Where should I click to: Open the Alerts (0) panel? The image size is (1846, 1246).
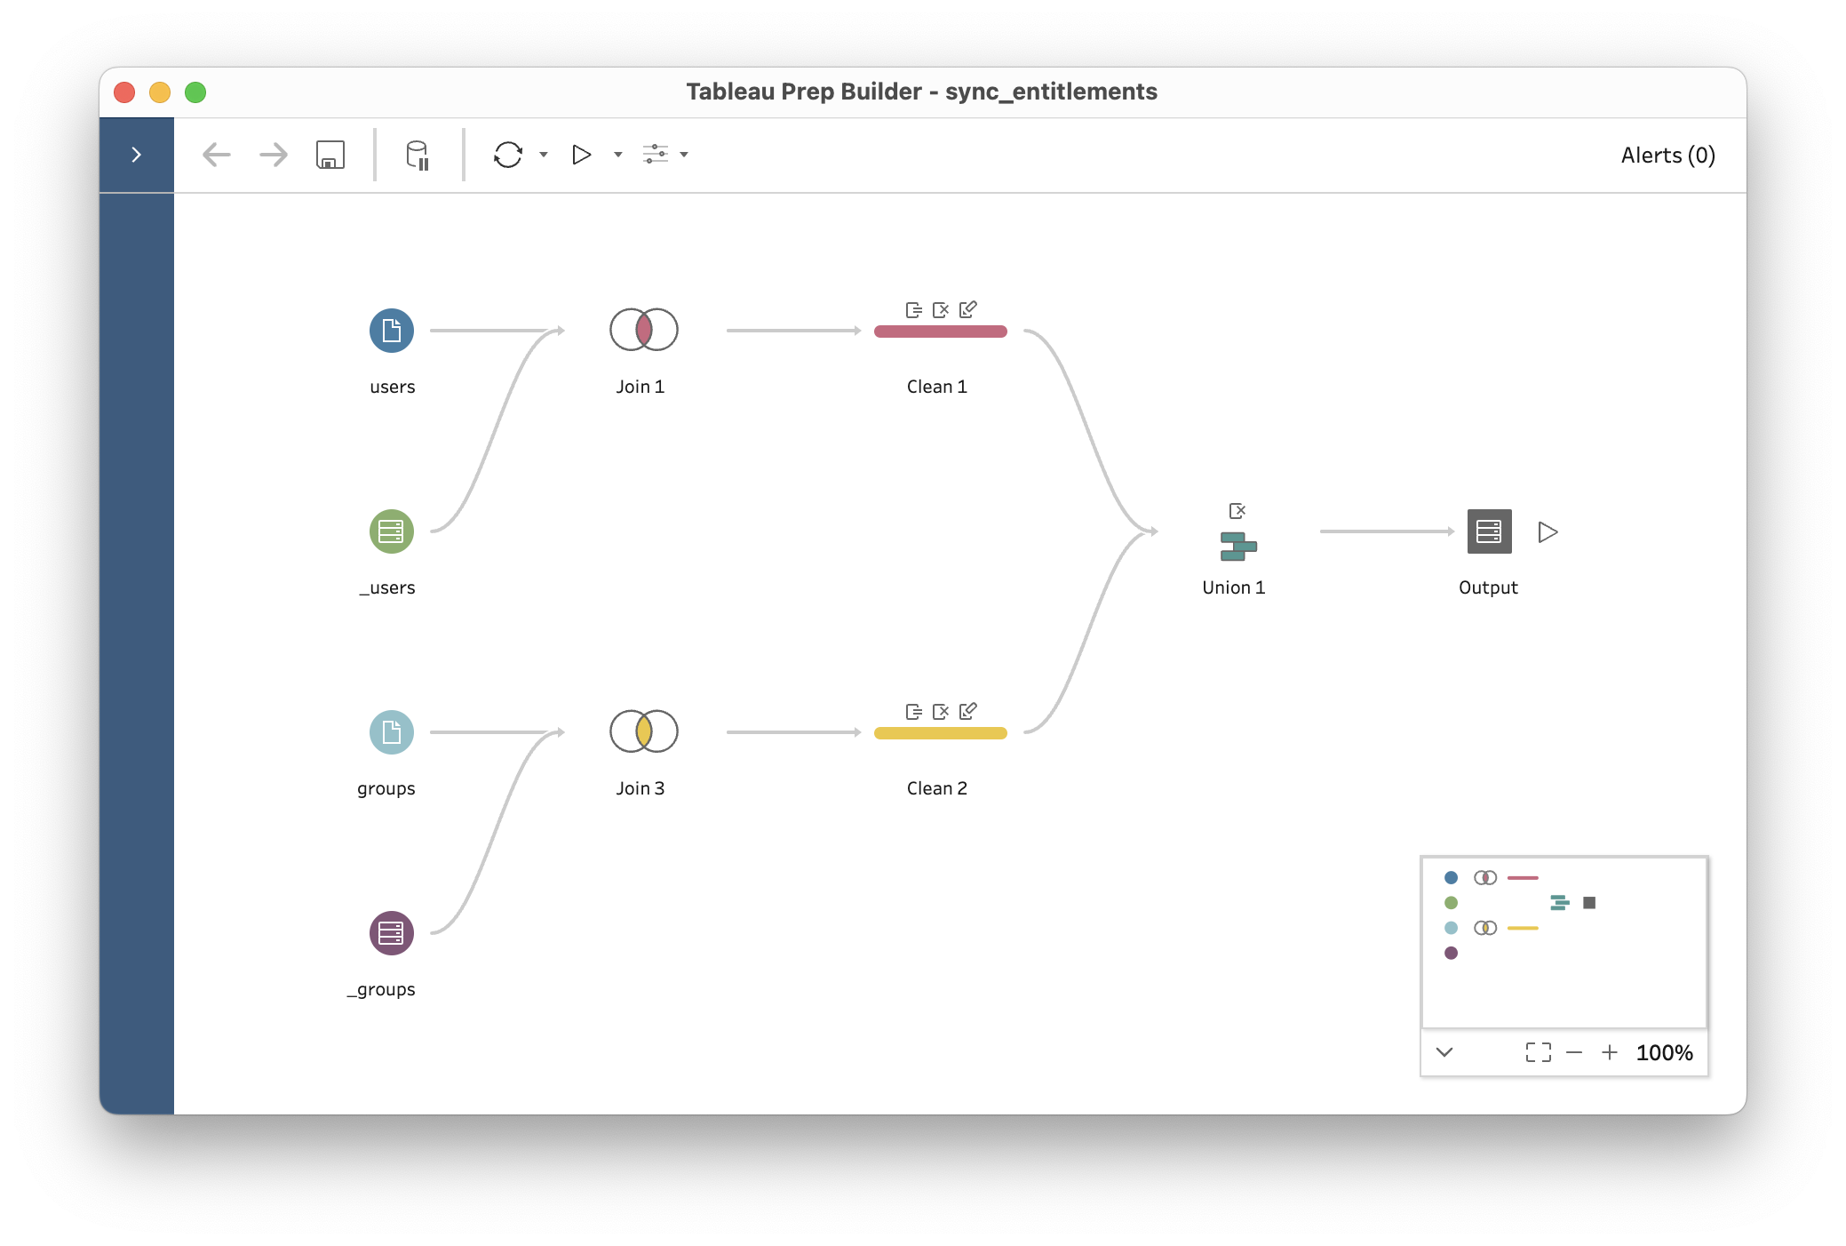tap(1667, 155)
